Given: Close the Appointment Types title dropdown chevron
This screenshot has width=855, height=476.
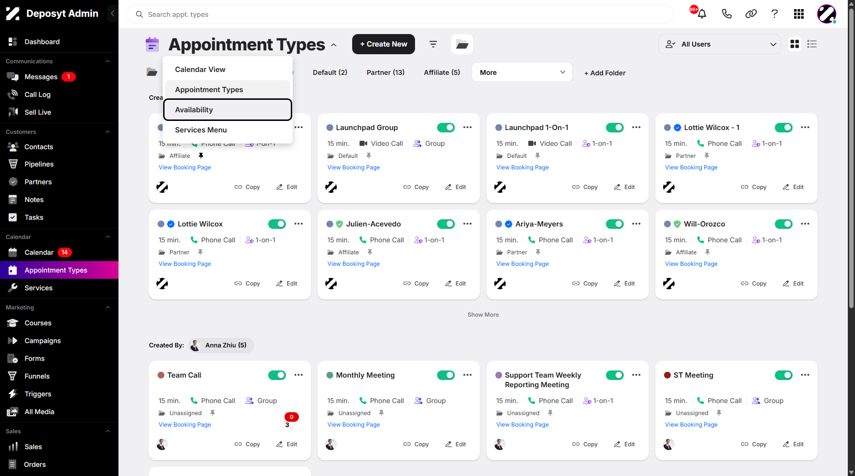Looking at the screenshot, I should (x=334, y=45).
